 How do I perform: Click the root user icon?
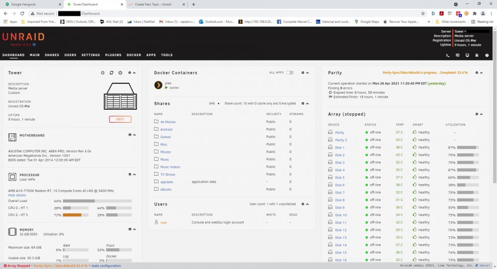[x=156, y=222]
